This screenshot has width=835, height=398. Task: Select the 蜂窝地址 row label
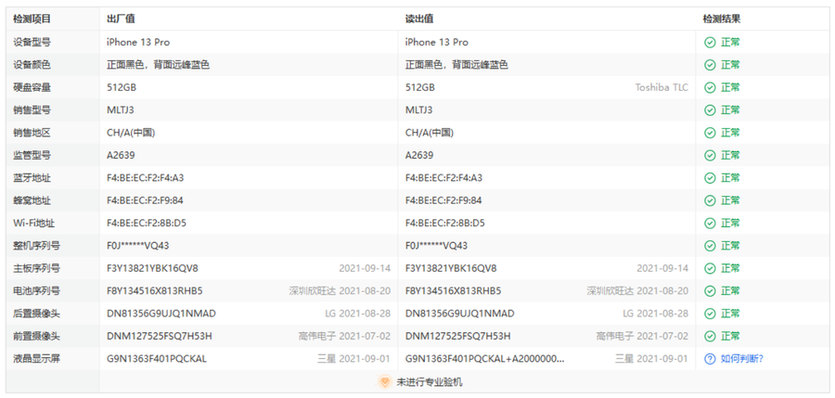pyautogui.click(x=32, y=201)
